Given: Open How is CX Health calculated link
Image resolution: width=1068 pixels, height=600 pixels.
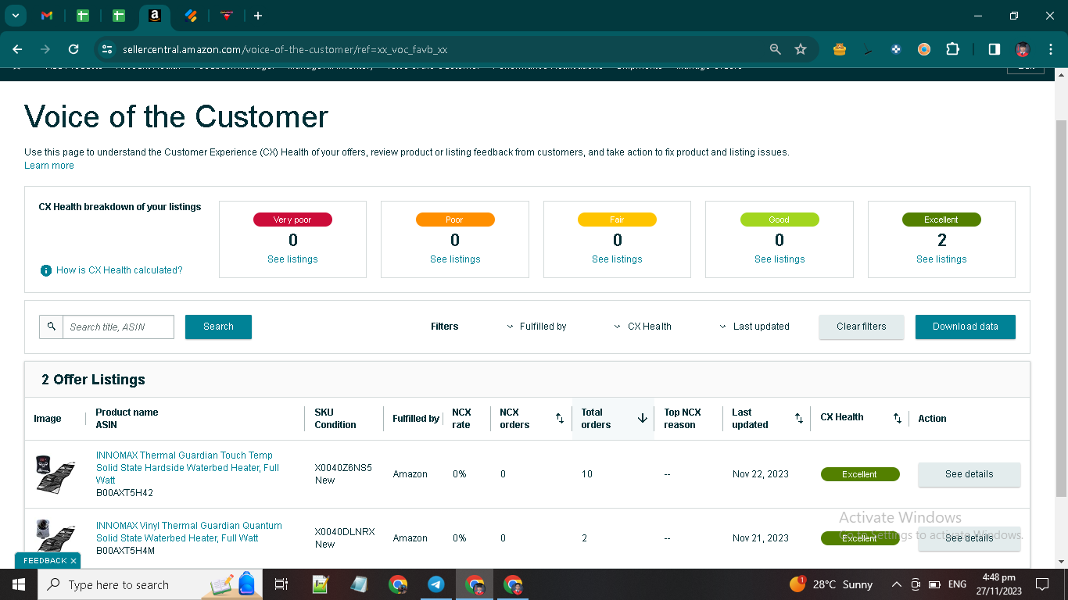Looking at the screenshot, I should pyautogui.click(x=120, y=270).
